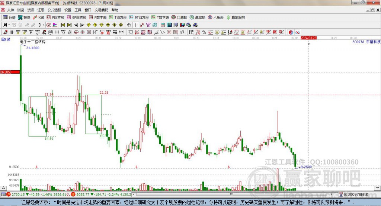
Task: Expand the 月 period dropdown arrow
Action: 9,25
